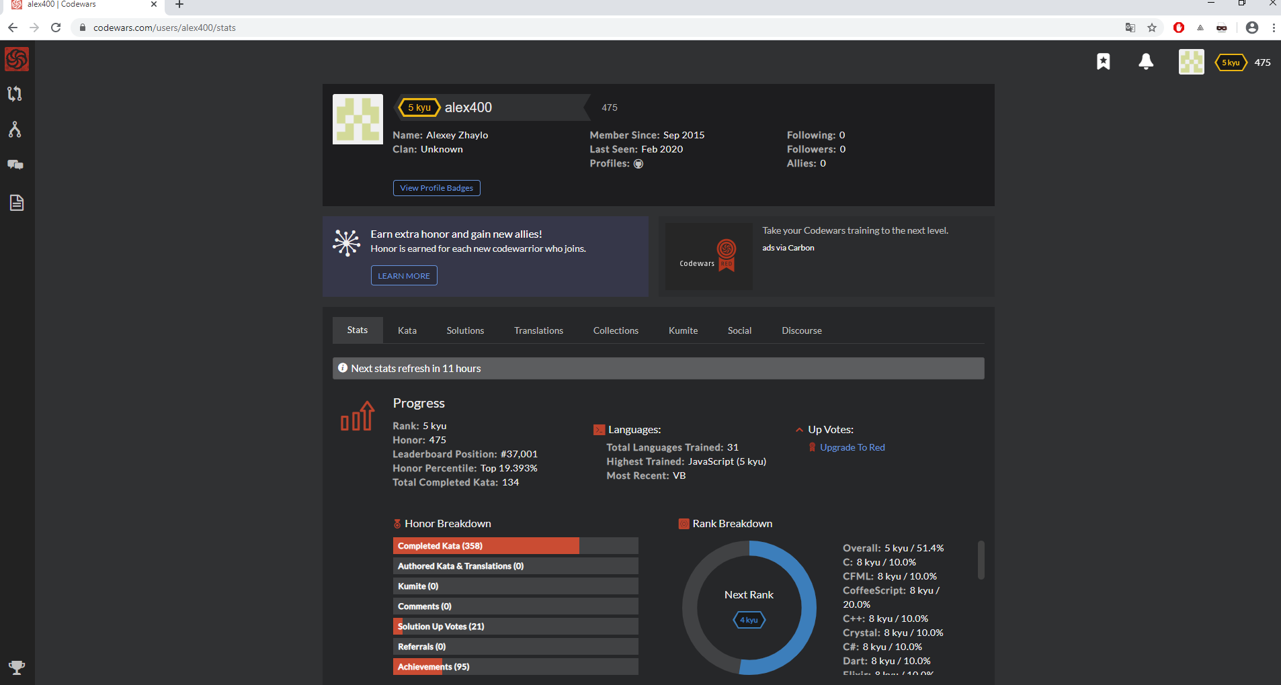Click the View Profile Badges button
This screenshot has height=685, width=1281.
coord(436,188)
